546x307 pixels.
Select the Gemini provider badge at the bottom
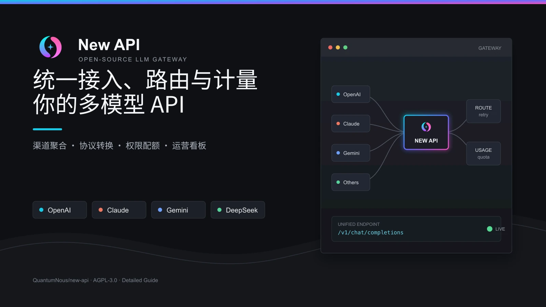178,210
